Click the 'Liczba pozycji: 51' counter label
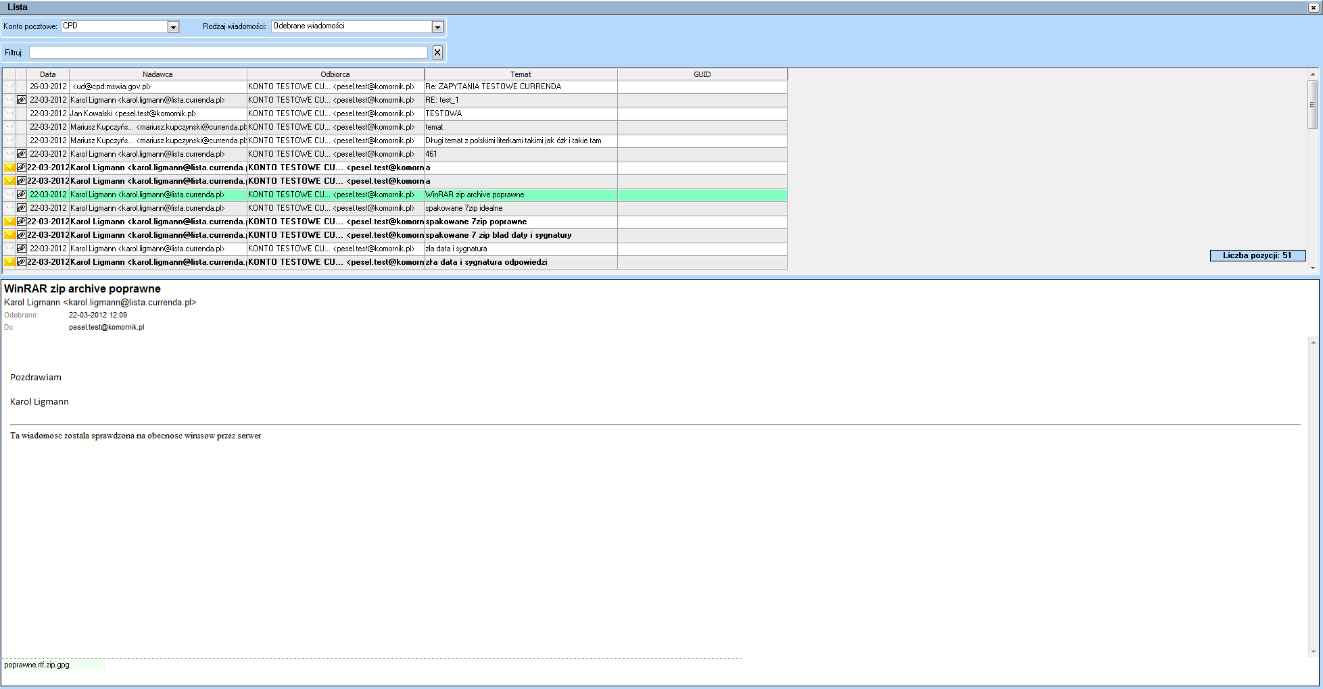This screenshot has width=1323, height=689. coord(1257,255)
